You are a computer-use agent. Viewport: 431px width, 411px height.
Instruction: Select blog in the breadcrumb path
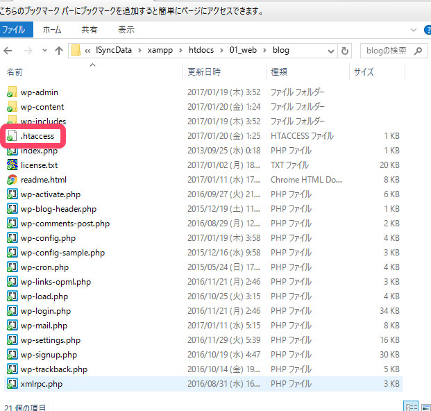tap(280, 50)
